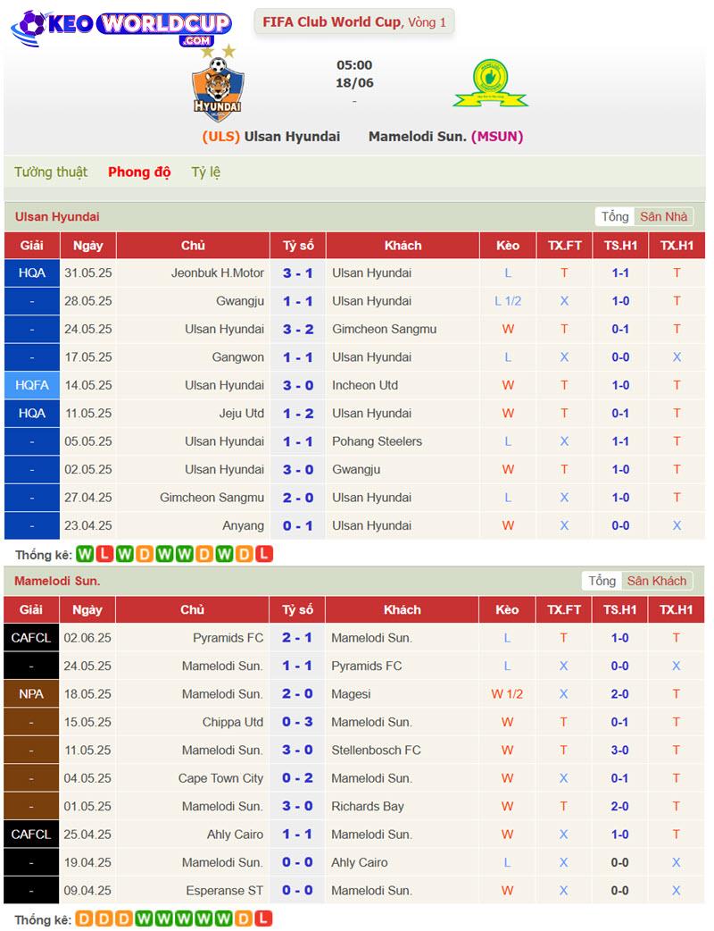
Task: Click the L 1/2 Kèo on 28.05.25
Action: 508,301
